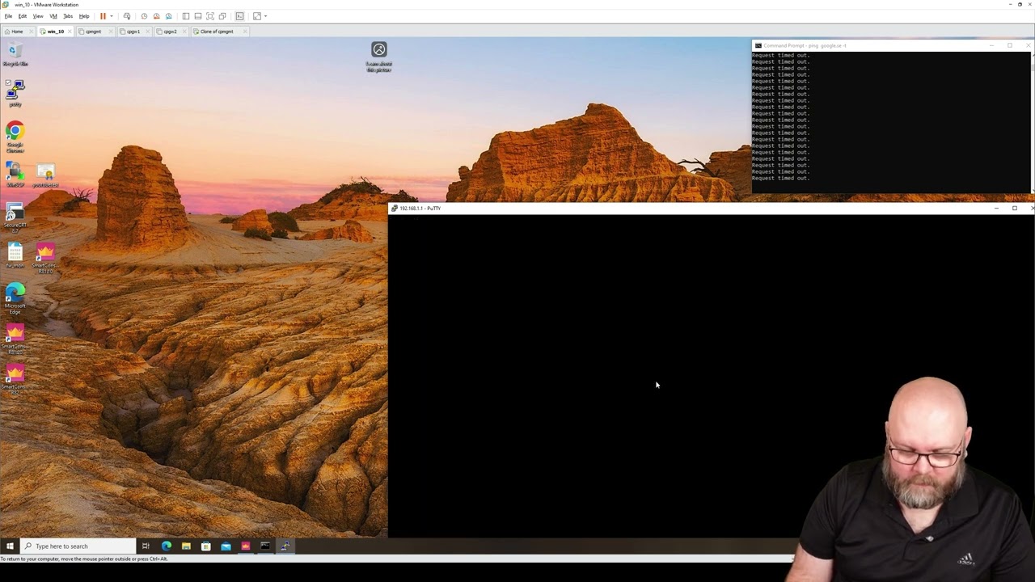The image size is (1035, 582).
Task: Select the Microsoft Edge desktop icon
Action: pyautogui.click(x=15, y=299)
